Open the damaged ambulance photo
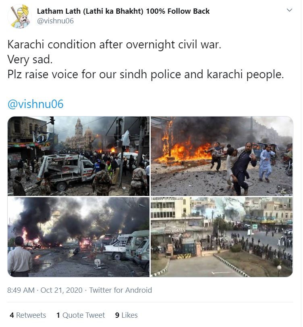Viewport: 303px width, 327px height. (x=79, y=156)
